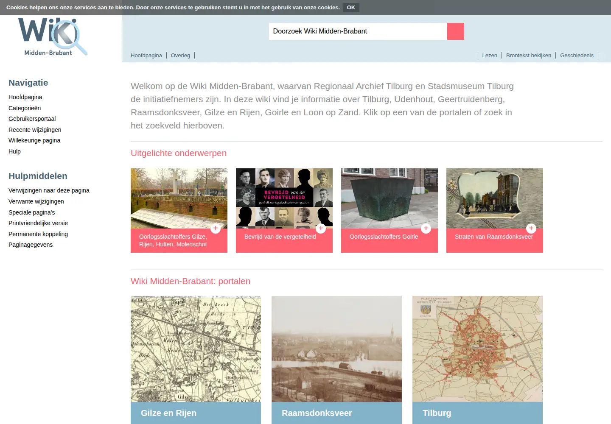This screenshot has width=611, height=424.
Task: Click plus icon on Bevrijd van de vergetelheid card
Action: point(321,229)
